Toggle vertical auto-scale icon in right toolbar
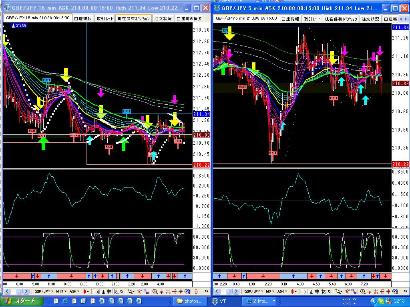 (x=311, y=291)
